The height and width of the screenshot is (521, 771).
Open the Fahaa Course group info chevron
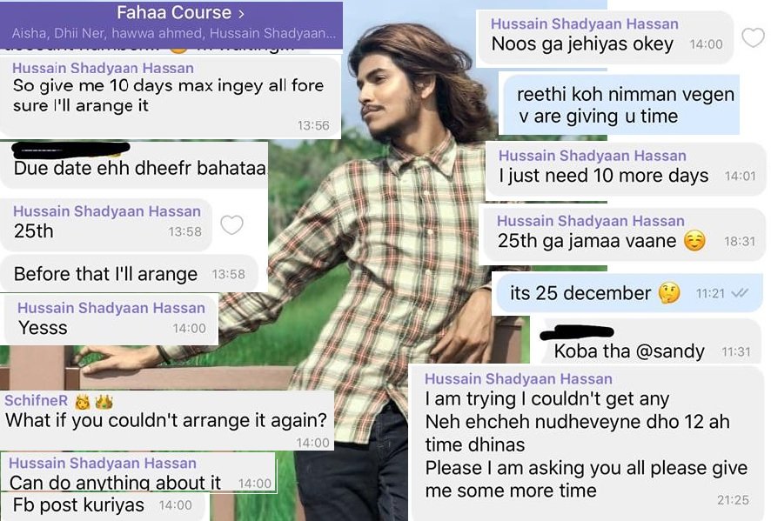coord(241,14)
